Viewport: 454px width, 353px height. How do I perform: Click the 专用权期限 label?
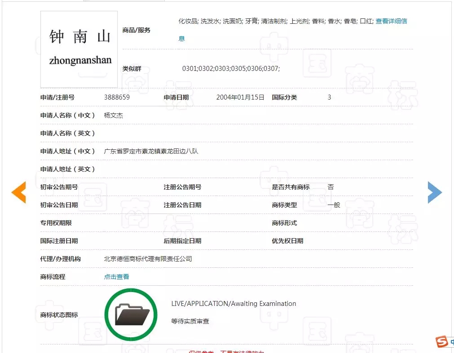[x=56, y=223]
